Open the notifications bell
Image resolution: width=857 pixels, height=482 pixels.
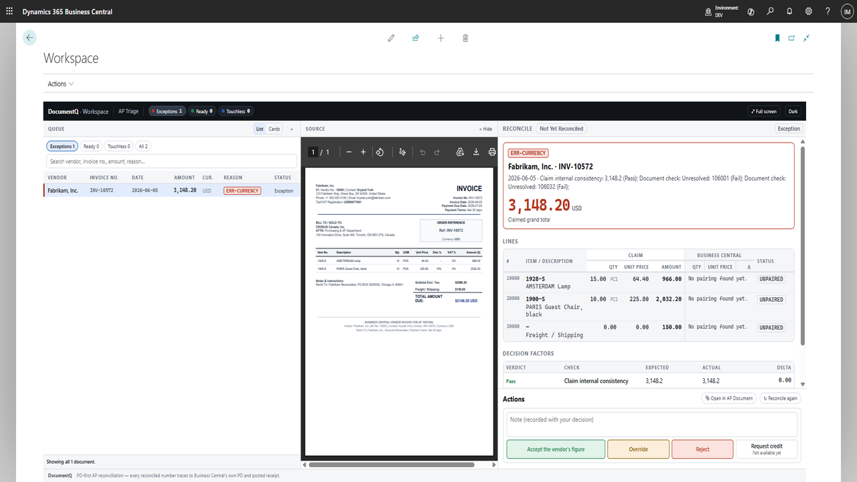789,11
